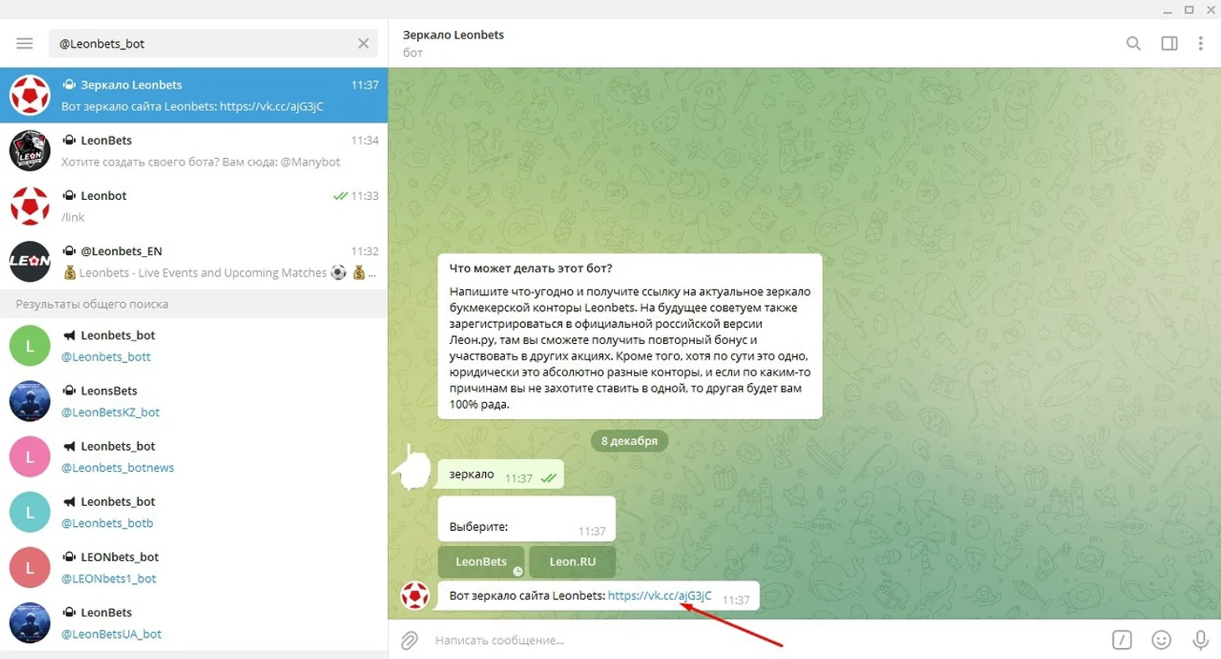Viewport: 1221px width, 659px height.
Task: Maximize the Telegram window
Action: tap(1189, 10)
